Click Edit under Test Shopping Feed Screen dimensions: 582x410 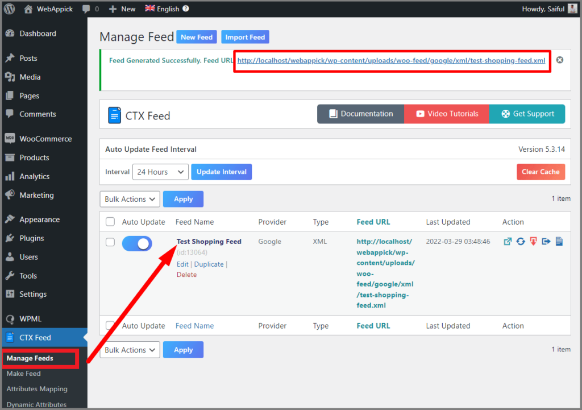click(182, 264)
